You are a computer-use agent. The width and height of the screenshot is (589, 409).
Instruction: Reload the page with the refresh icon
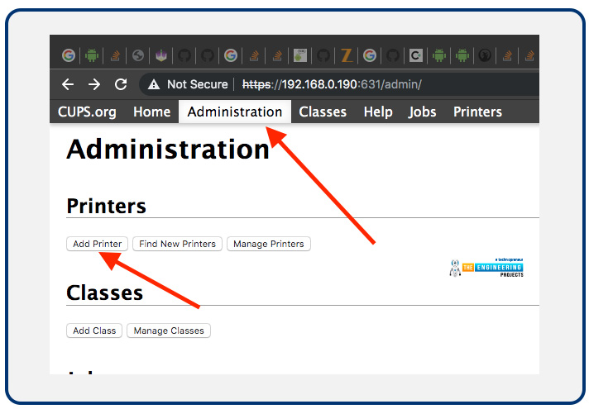(x=121, y=84)
